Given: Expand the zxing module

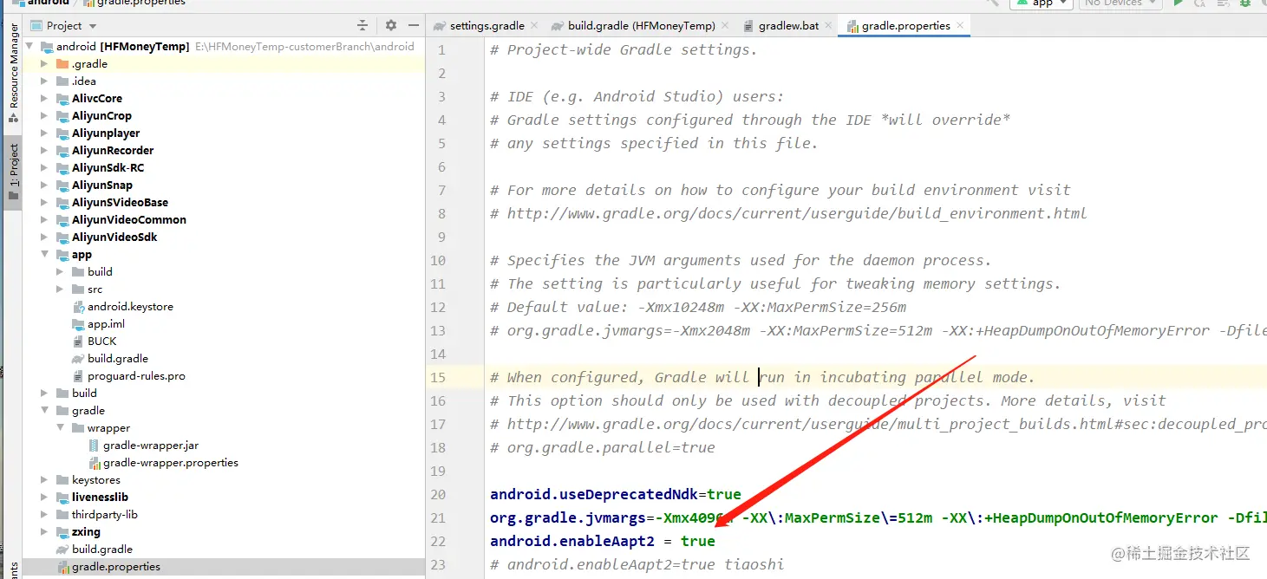Looking at the screenshot, I should point(45,532).
